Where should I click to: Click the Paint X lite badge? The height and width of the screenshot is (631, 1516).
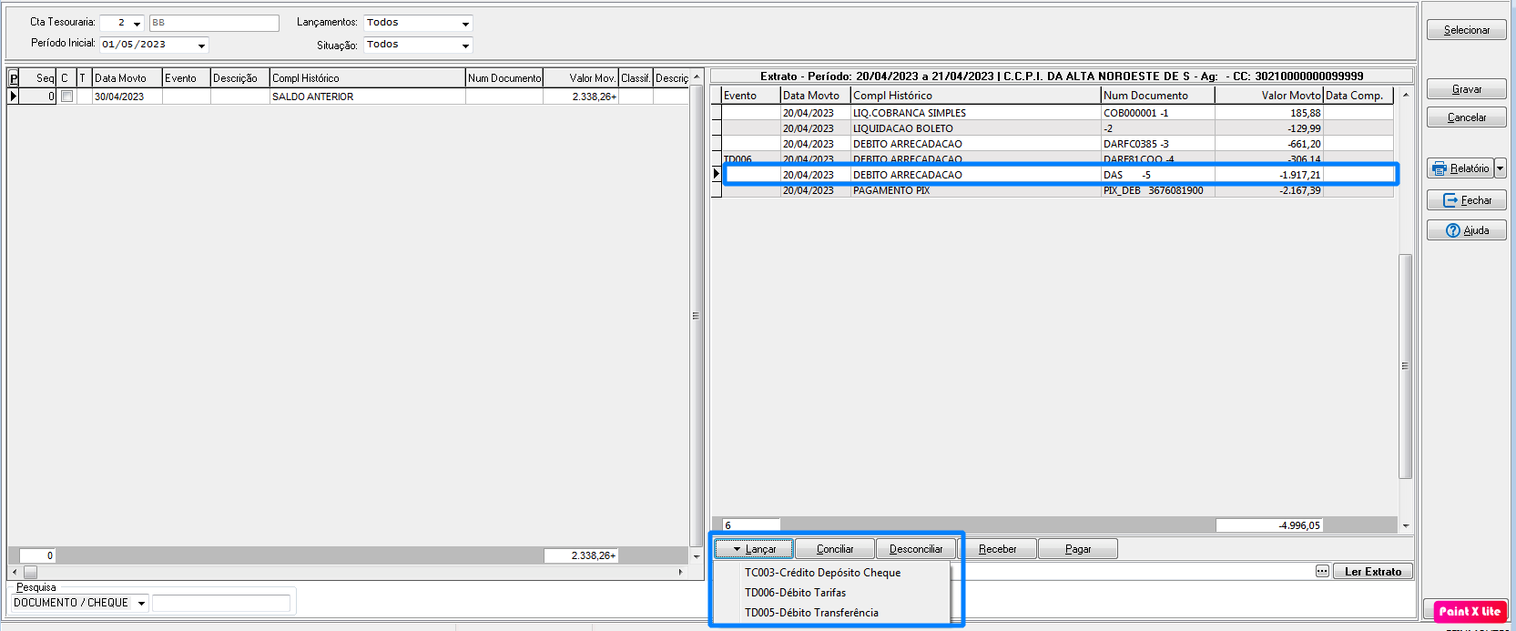(1470, 611)
